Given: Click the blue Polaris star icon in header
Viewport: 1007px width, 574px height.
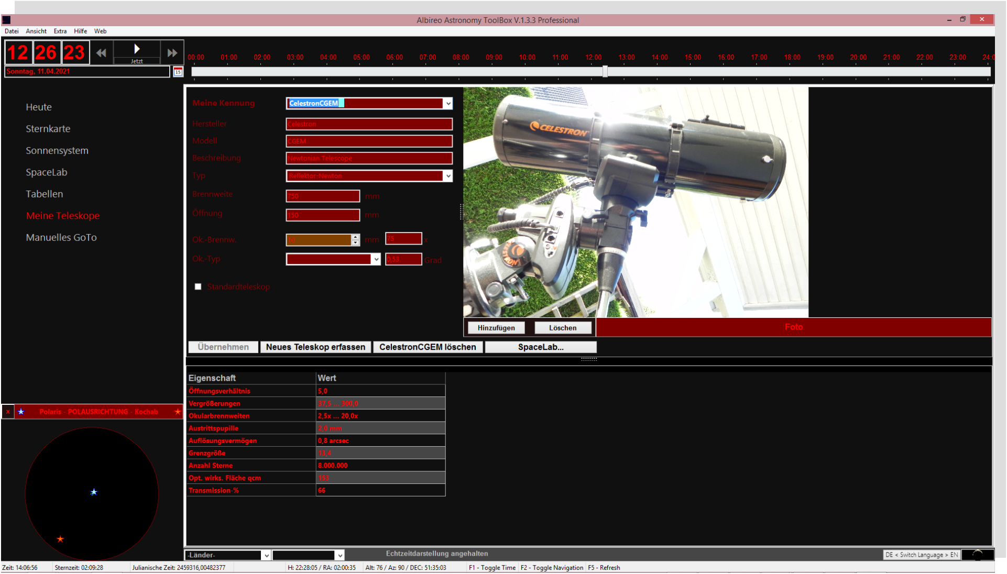Looking at the screenshot, I should [21, 412].
